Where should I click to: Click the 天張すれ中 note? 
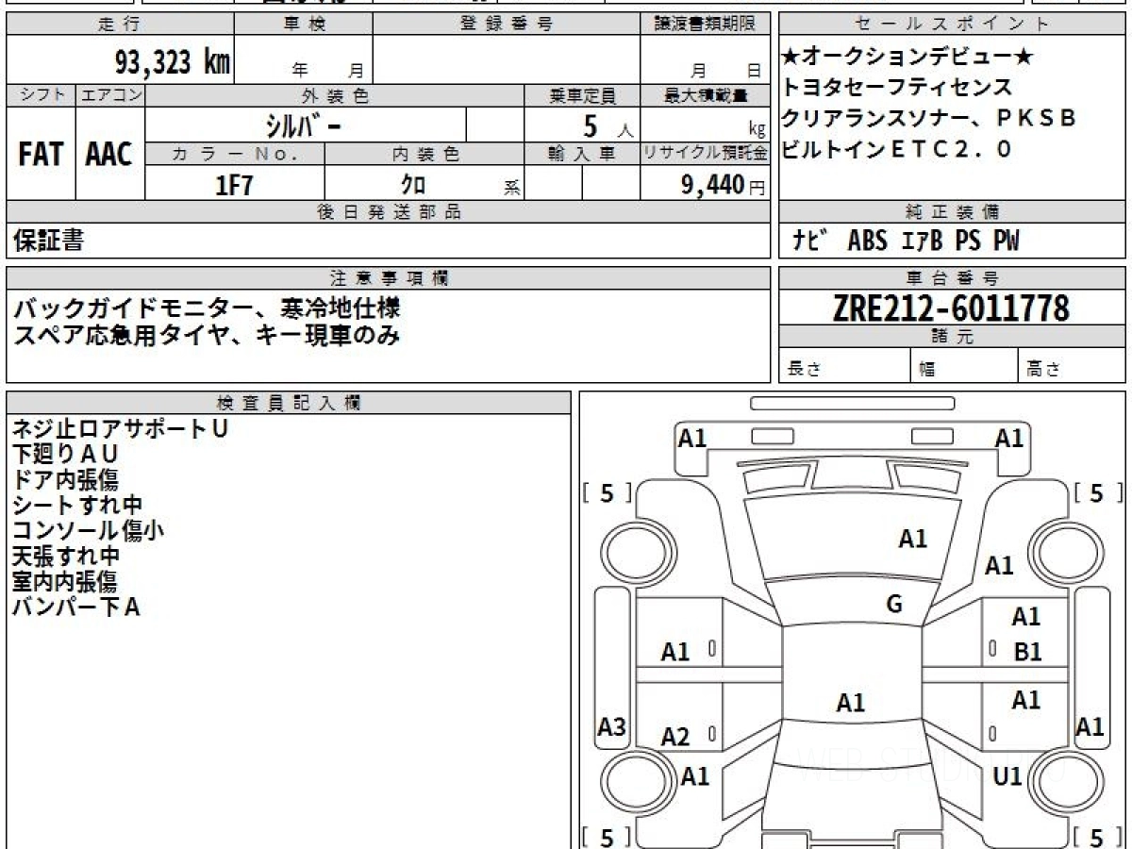point(65,557)
